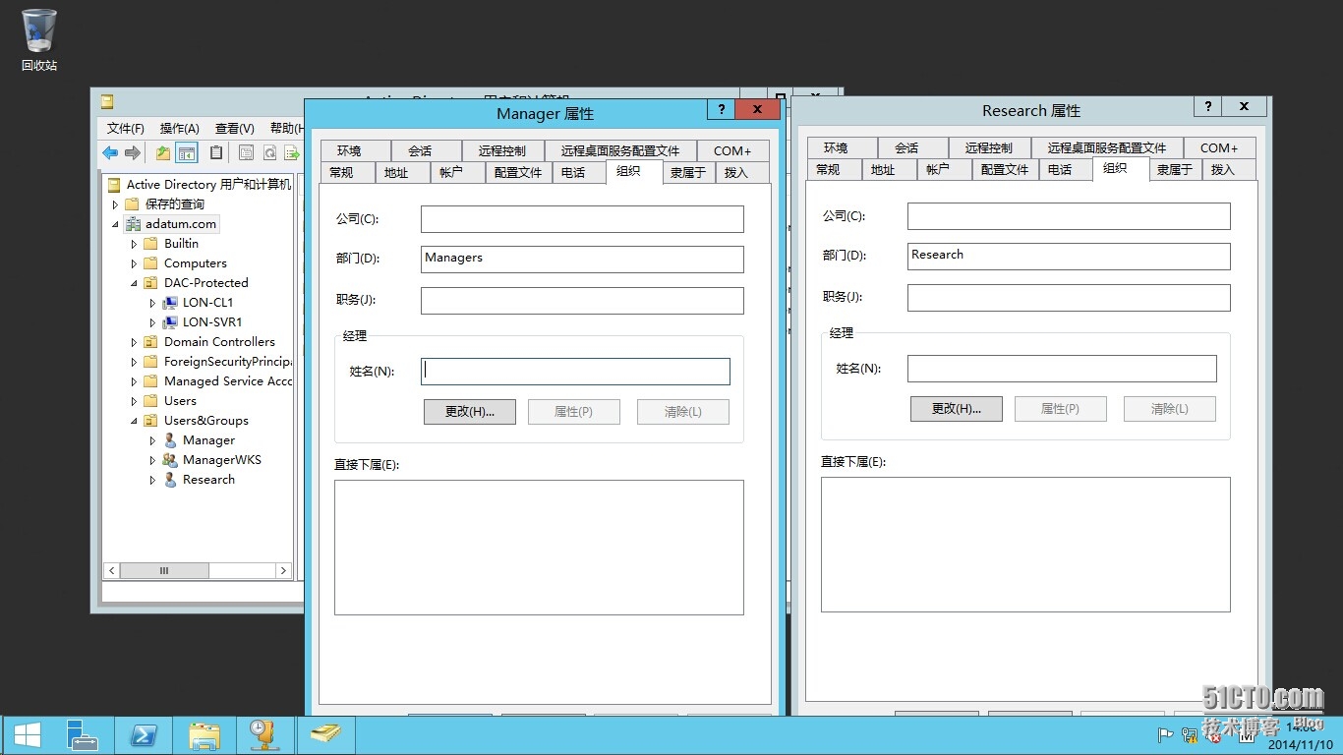1343x755 pixels.
Task: Select the Research user in the tree
Action: pyautogui.click(x=208, y=479)
